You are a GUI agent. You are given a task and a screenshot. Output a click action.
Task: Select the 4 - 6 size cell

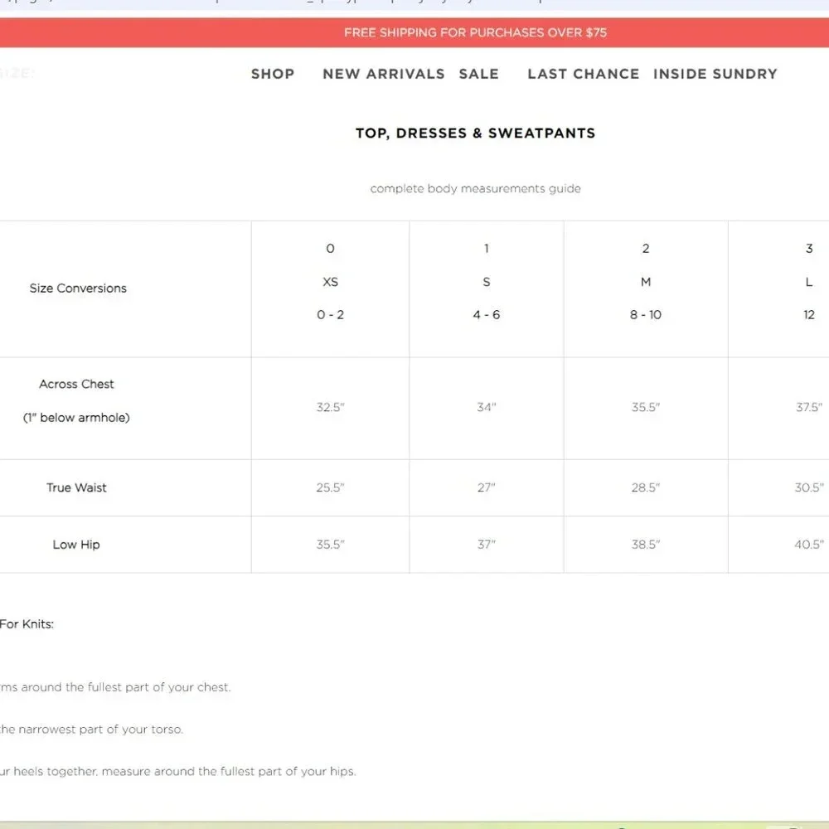click(x=487, y=314)
